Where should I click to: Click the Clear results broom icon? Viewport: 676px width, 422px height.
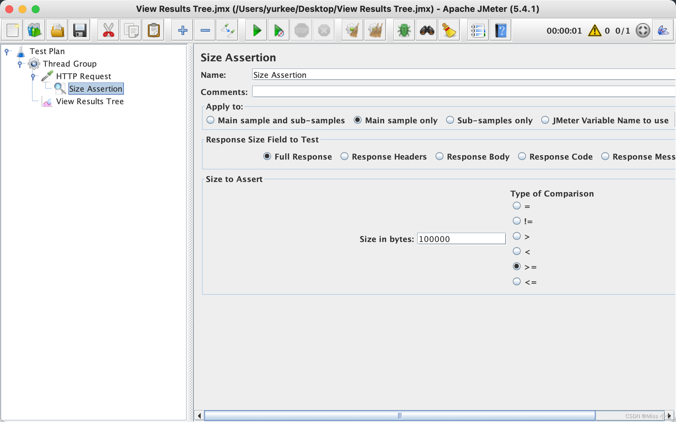353,30
